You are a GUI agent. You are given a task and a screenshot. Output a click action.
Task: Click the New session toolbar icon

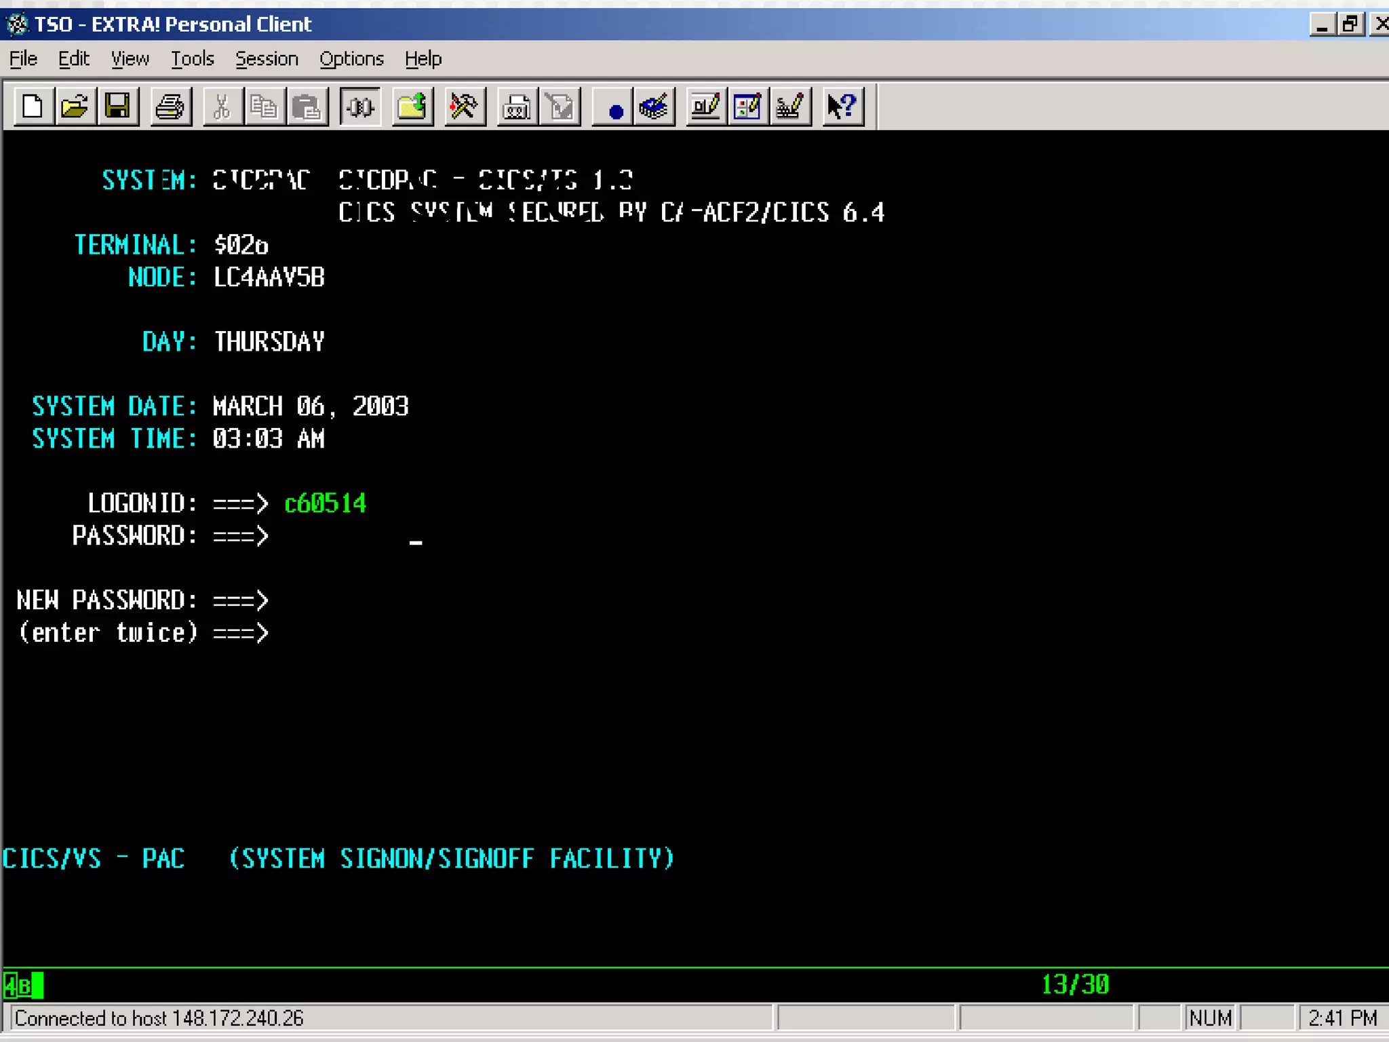coord(33,107)
